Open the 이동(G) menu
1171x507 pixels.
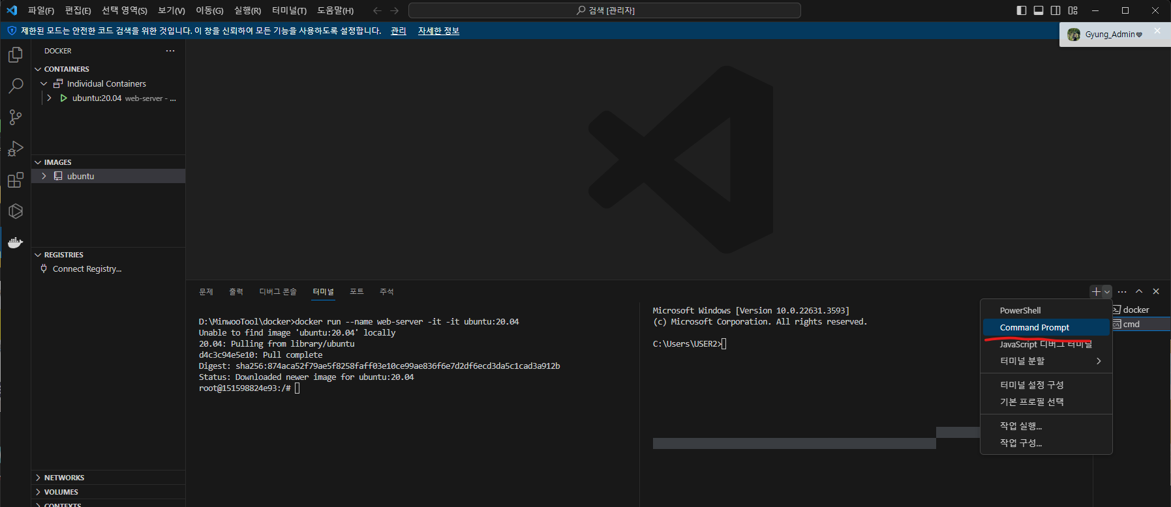coord(209,10)
